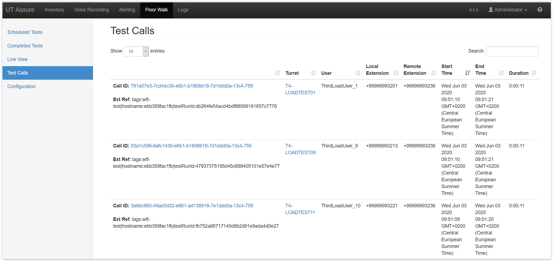Sort table by User column icon
Viewport: 553px width, 261px height.
coord(358,73)
